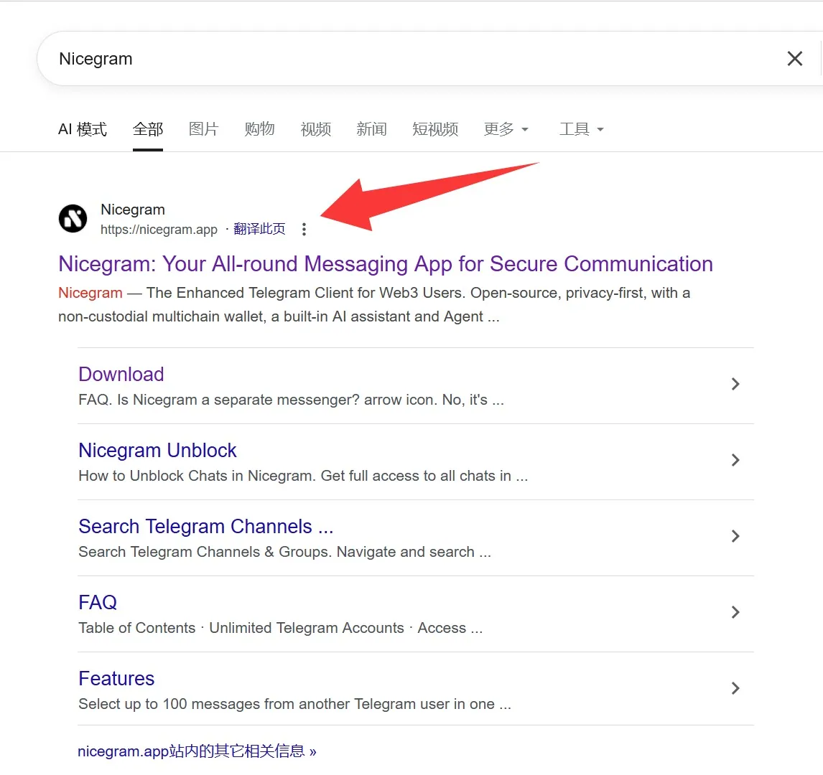The width and height of the screenshot is (823, 775).
Task: Open the Nicegram main result title link
Action: point(385,264)
